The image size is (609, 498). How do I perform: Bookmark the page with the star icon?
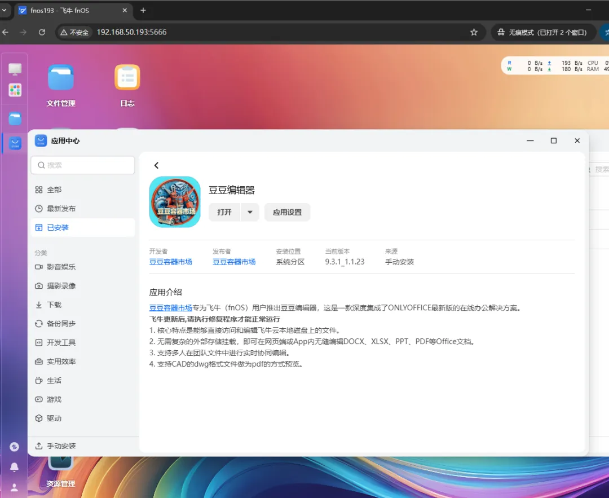click(x=474, y=32)
